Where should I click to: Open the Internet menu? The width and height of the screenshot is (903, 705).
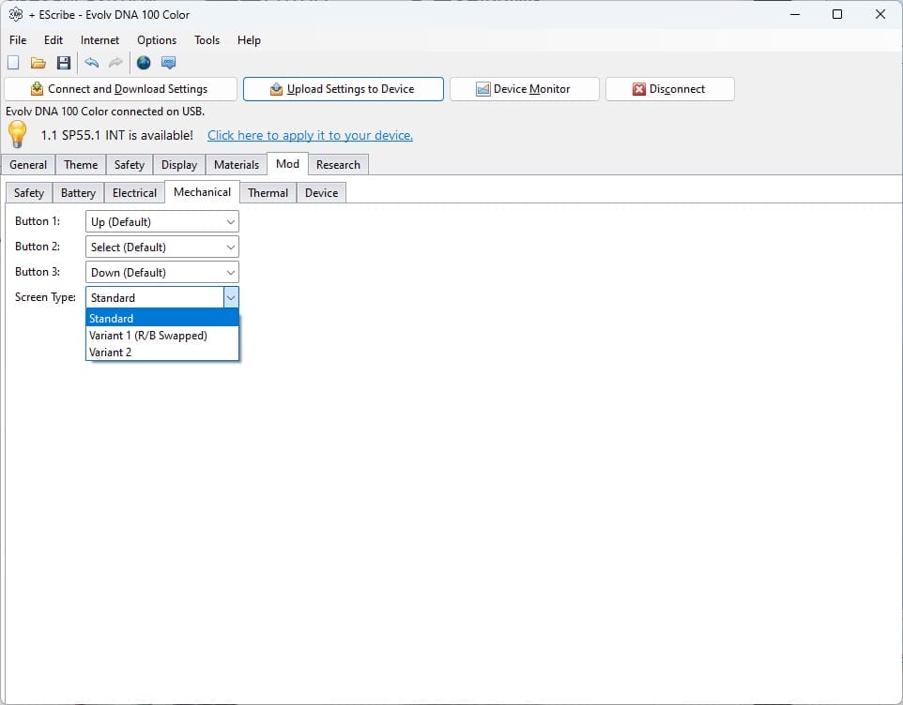(x=99, y=40)
